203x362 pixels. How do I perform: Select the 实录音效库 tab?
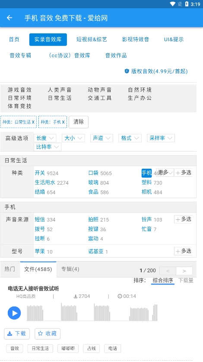[48, 39]
